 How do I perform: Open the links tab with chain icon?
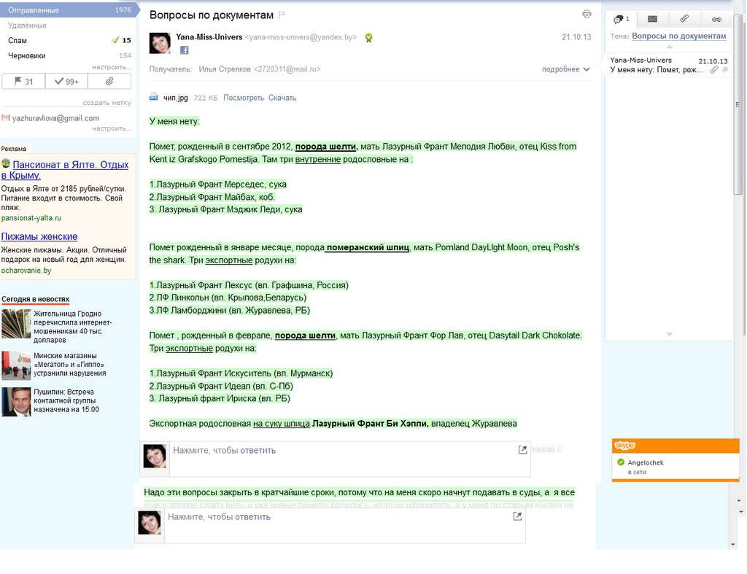pos(716,19)
